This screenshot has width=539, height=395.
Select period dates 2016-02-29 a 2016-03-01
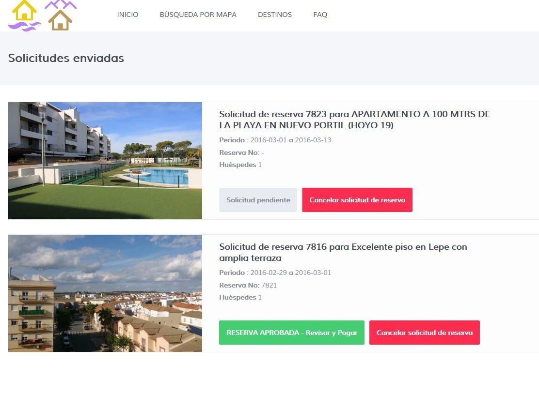tap(291, 273)
